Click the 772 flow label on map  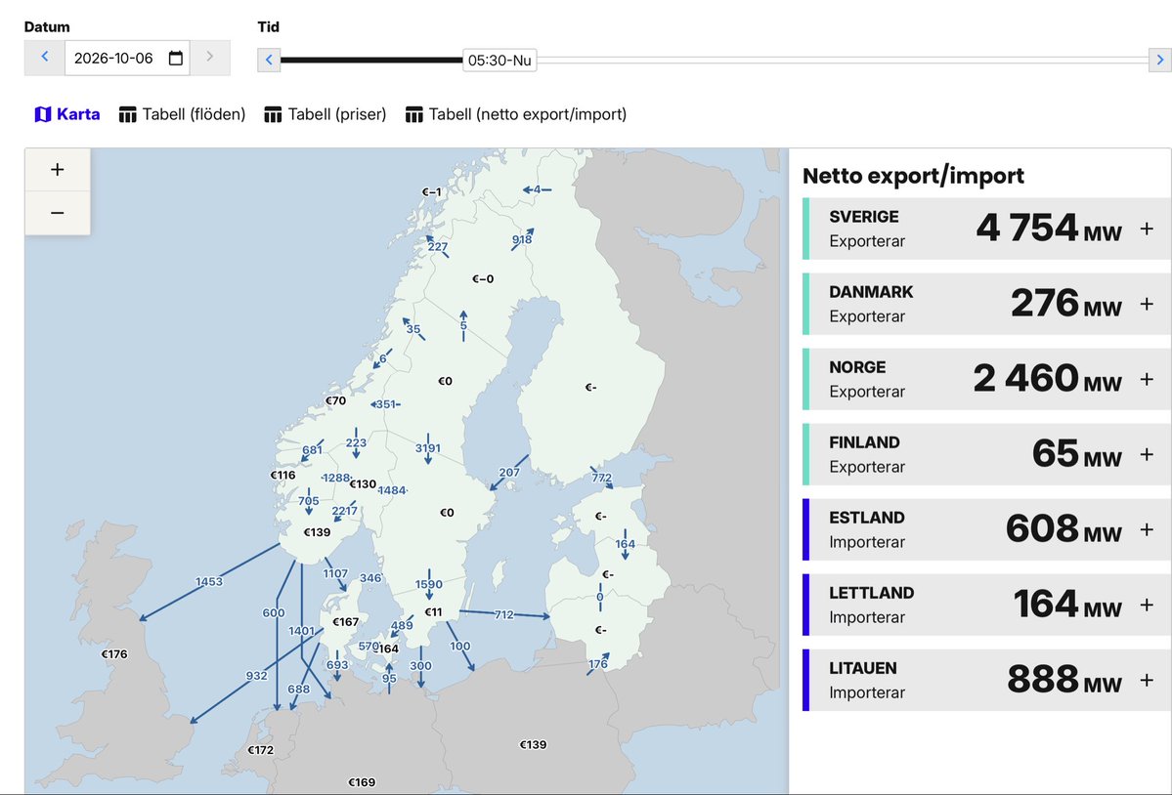[602, 478]
